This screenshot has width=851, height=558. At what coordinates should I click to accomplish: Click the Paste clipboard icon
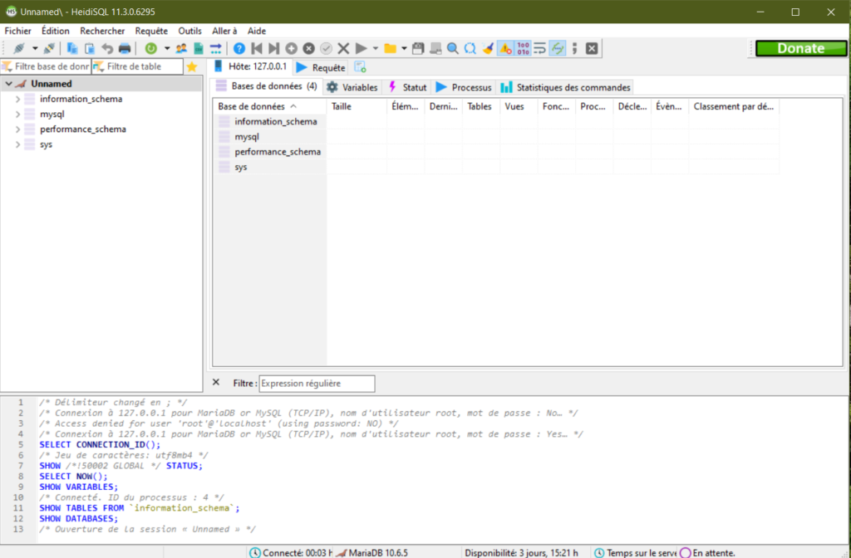pyautogui.click(x=90, y=48)
